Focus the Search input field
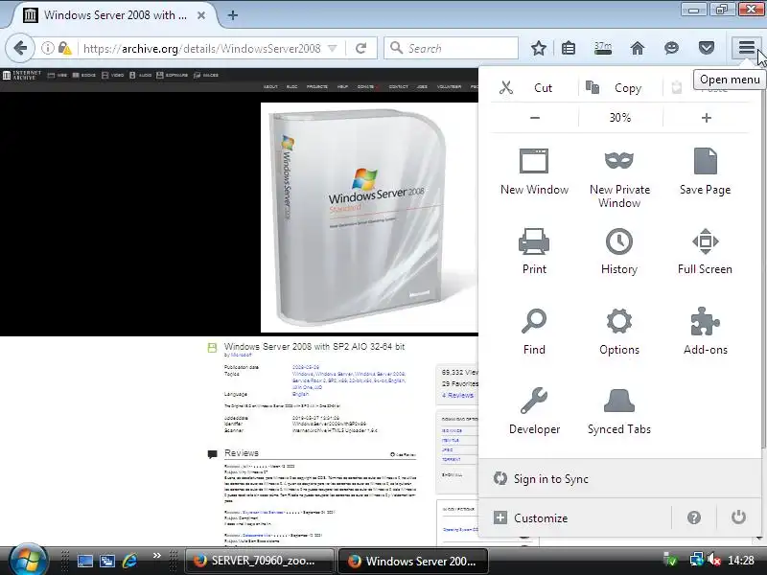 coord(451,48)
